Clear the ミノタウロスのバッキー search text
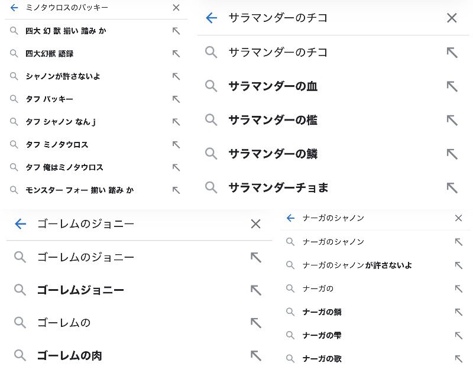 [176, 8]
